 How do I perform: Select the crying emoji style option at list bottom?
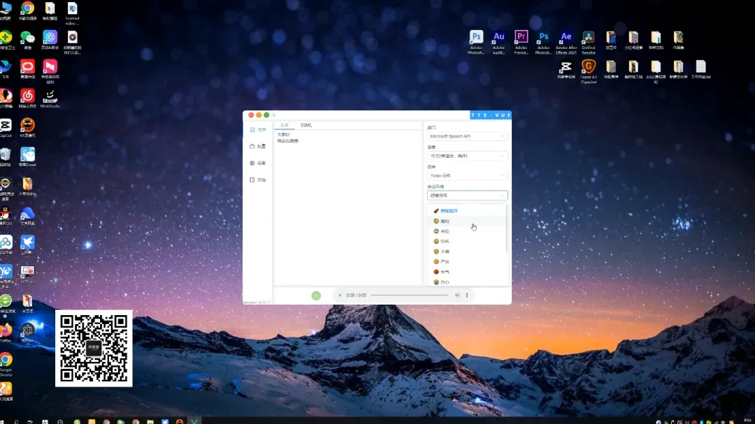tap(467, 282)
